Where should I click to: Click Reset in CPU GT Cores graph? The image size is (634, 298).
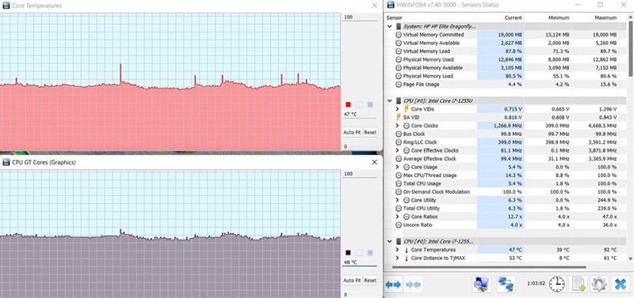point(370,281)
